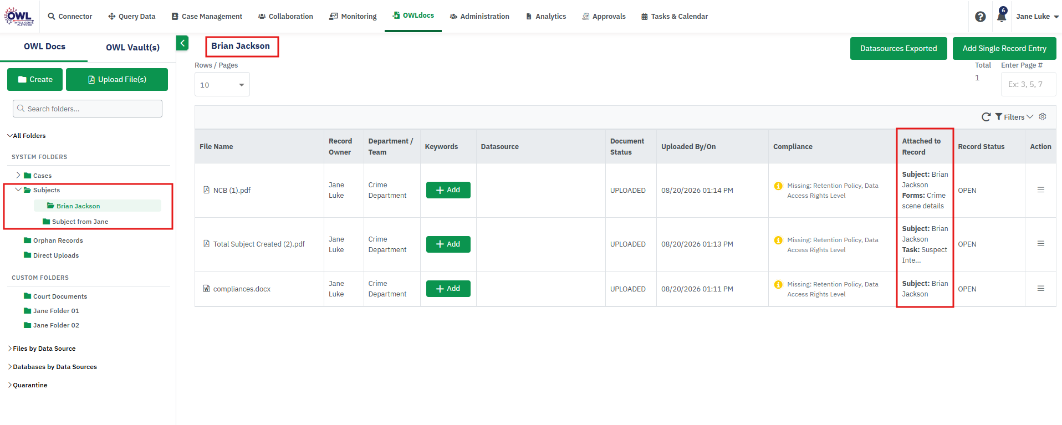
Task: Click the open-folder icon beside Brian Jackson
Action: [x=51, y=206]
